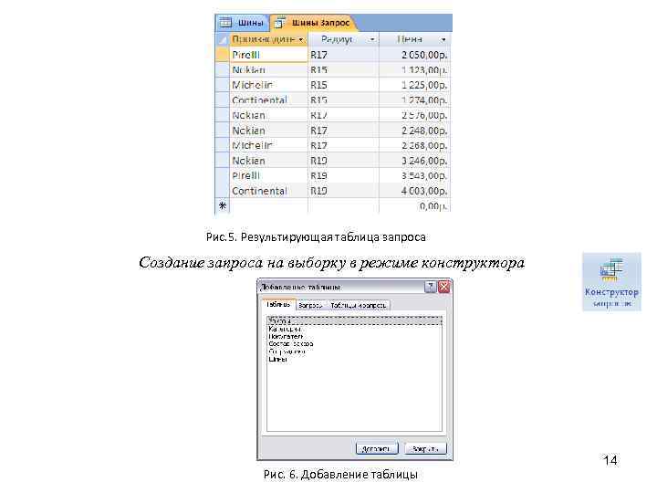Image resolution: width=657 pixels, height=493 pixels.
Task: Open the Радиус column dropdown arrow
Action: [x=372, y=40]
